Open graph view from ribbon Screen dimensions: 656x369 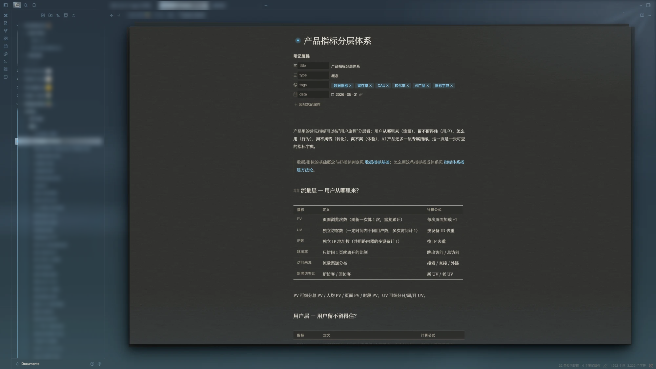(x=6, y=31)
